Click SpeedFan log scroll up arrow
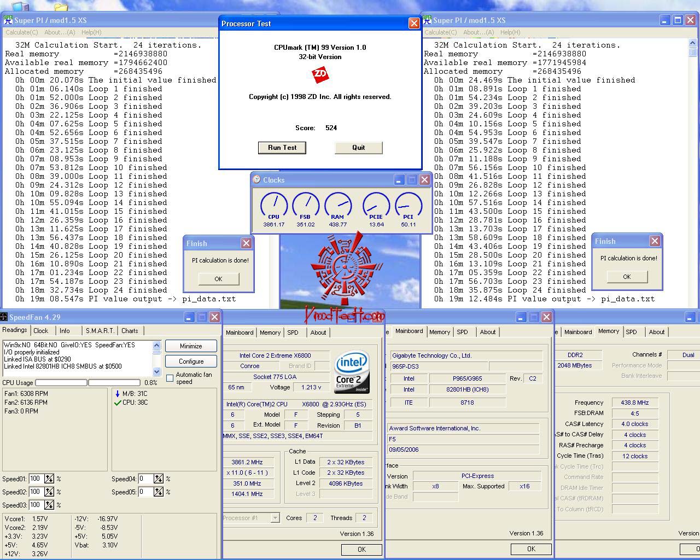 tap(157, 346)
